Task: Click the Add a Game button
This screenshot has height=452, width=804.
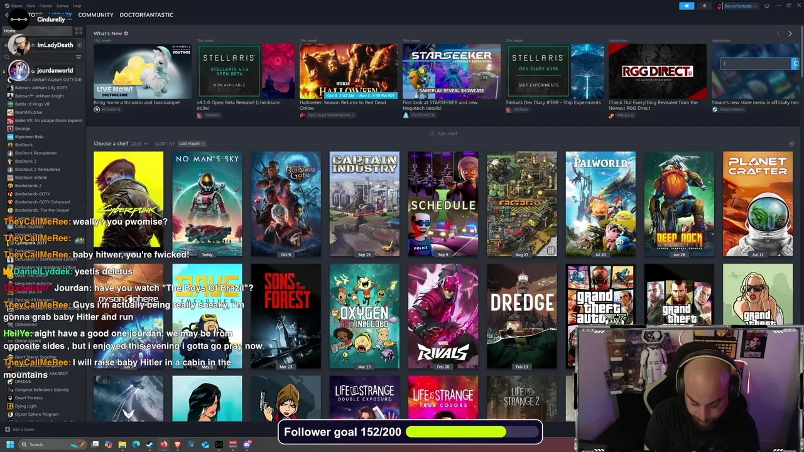Action: tap(19, 429)
